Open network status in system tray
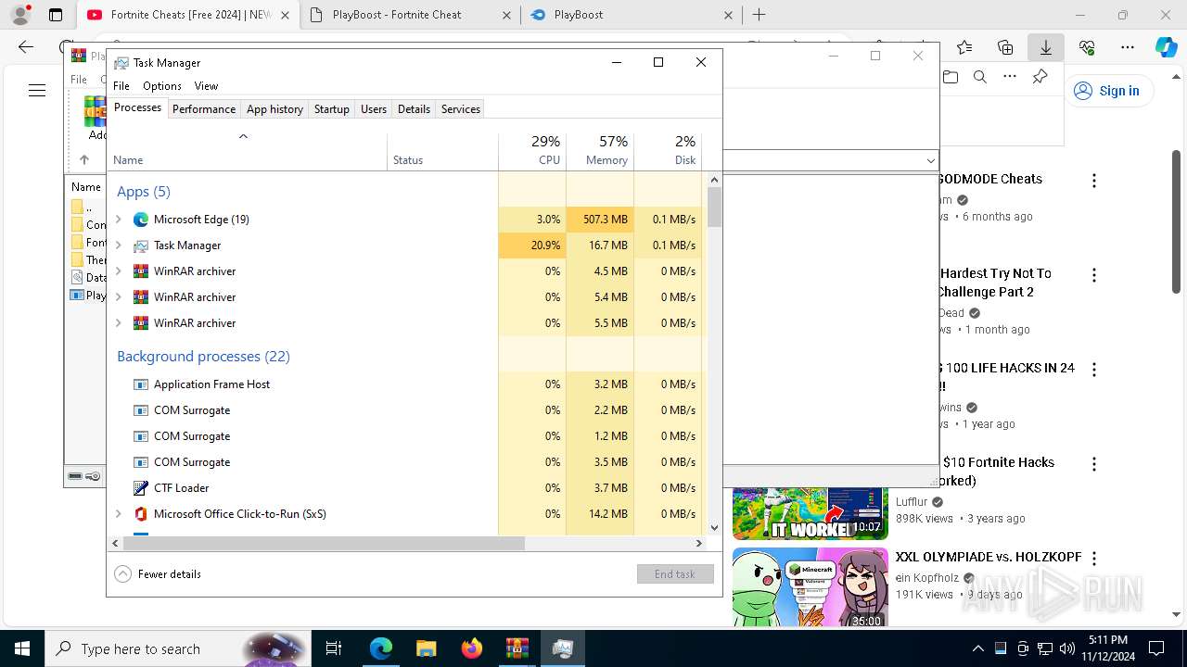This screenshot has height=667, width=1187. [1045, 648]
